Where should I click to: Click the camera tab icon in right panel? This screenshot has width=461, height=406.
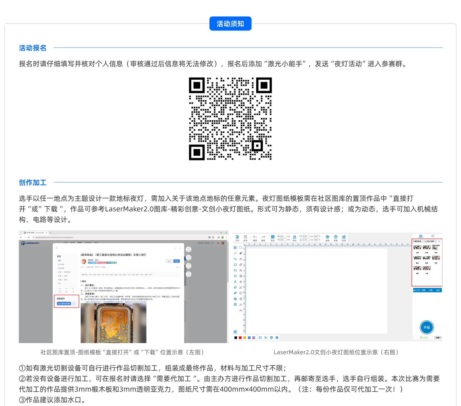click(x=433, y=236)
